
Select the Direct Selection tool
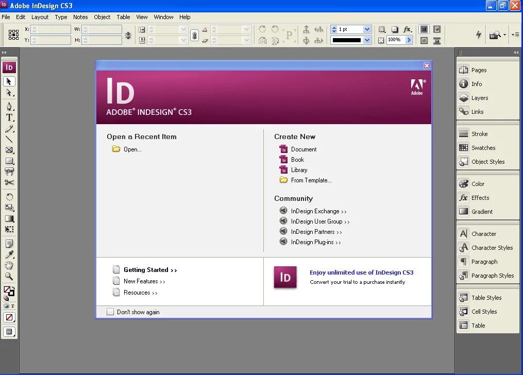pos(9,93)
